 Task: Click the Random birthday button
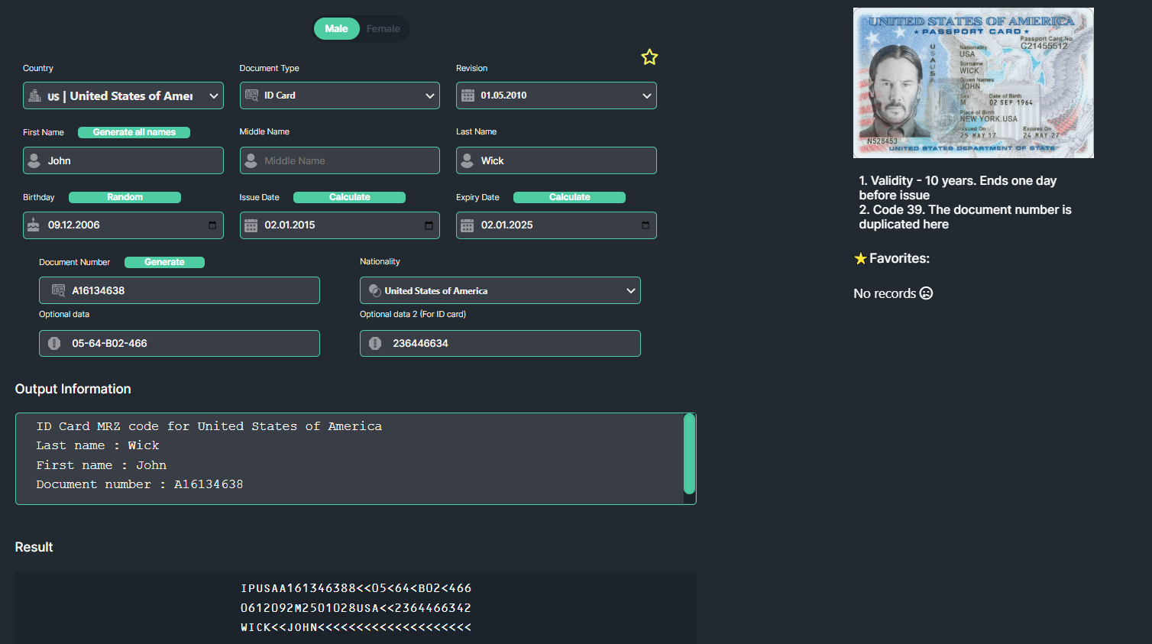pos(125,197)
